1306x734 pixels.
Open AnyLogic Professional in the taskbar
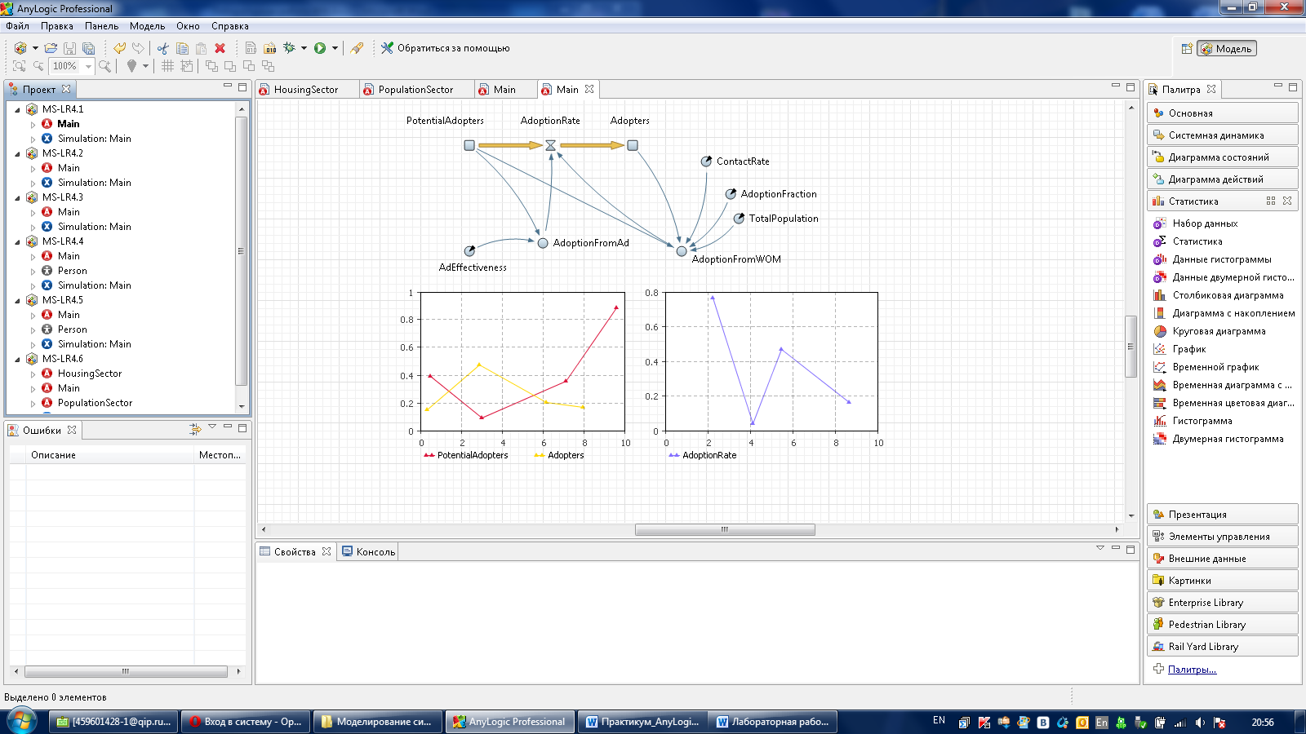pyautogui.click(x=509, y=722)
